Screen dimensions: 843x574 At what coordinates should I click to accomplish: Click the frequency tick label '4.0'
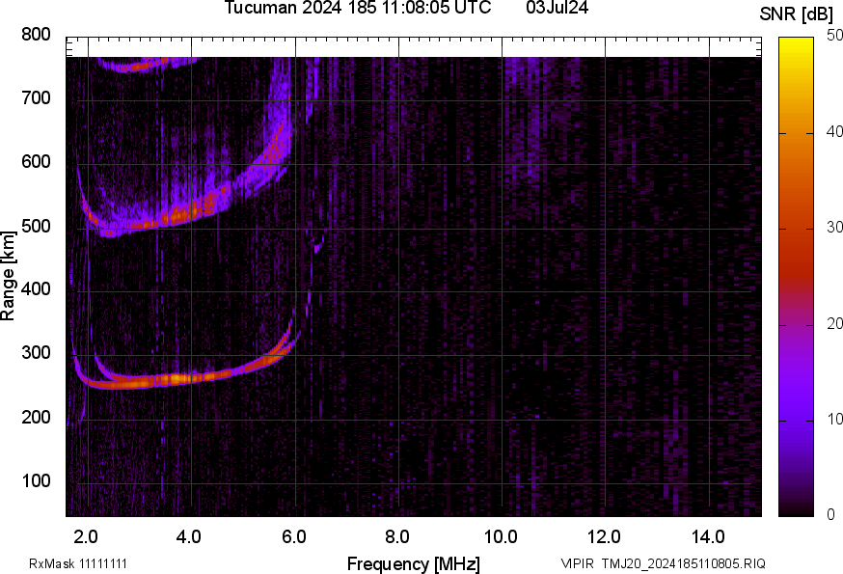coord(189,536)
